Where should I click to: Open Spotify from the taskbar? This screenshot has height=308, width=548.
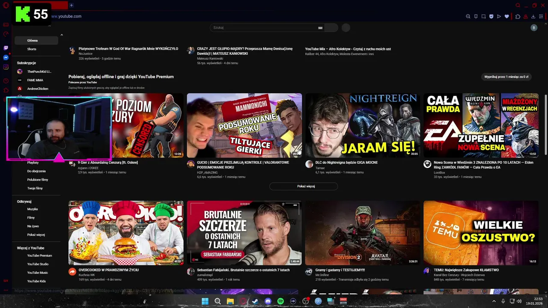pos(280,301)
